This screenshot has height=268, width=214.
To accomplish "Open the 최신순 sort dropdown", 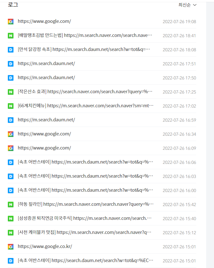I will (x=187, y=5).
